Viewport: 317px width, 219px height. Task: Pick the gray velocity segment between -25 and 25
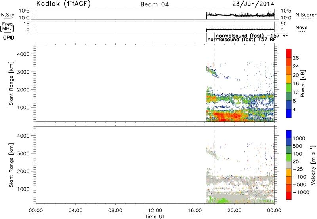[x=289, y=165]
